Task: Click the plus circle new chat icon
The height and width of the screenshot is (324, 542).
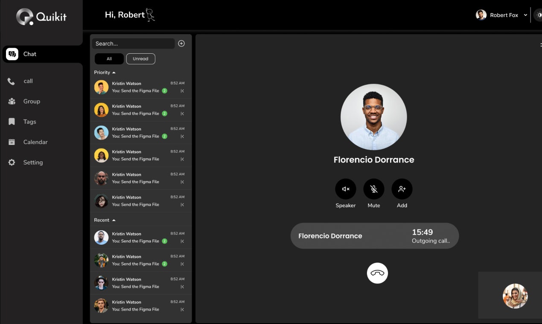Action: 181,43
